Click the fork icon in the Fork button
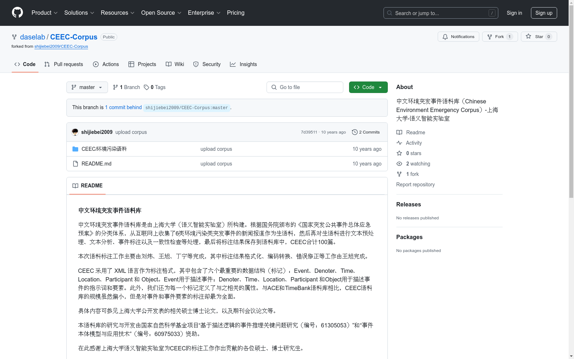This screenshot has width=574, height=359. (490, 37)
